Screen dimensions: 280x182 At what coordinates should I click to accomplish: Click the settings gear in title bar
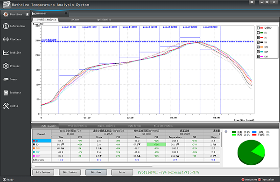(252, 2)
